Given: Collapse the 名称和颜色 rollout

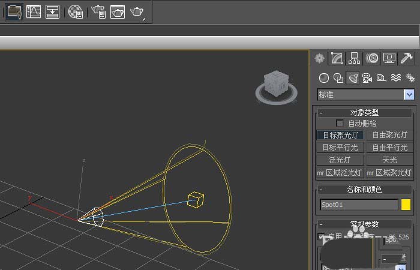Looking at the screenshot, I should point(365,190).
